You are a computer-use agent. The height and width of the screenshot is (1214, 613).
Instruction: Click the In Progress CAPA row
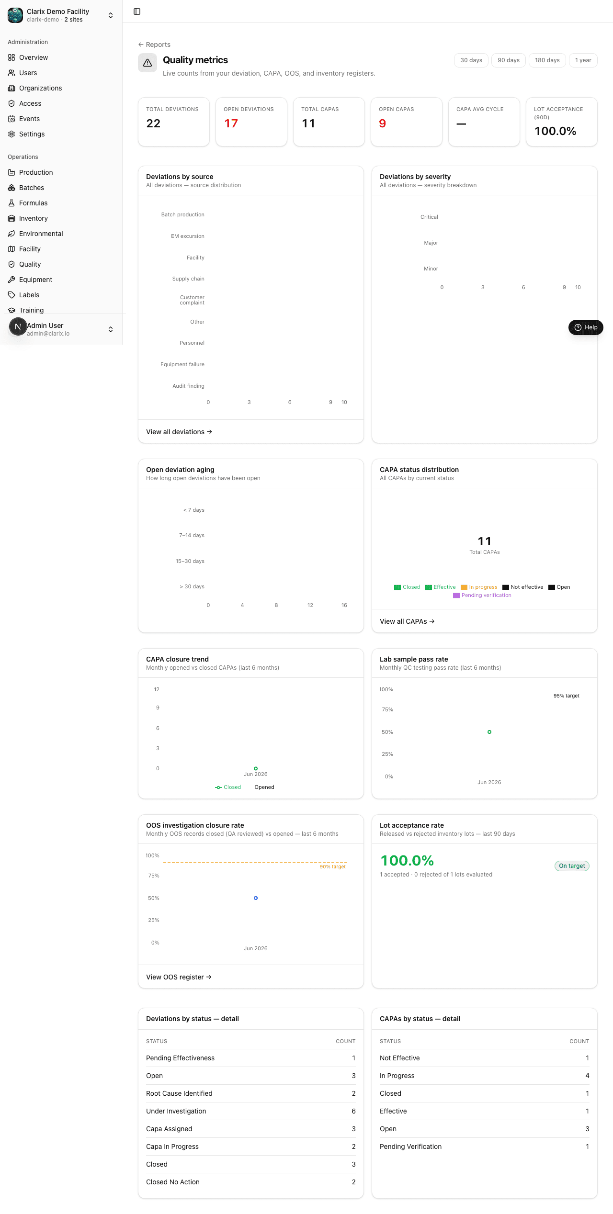tap(485, 1076)
